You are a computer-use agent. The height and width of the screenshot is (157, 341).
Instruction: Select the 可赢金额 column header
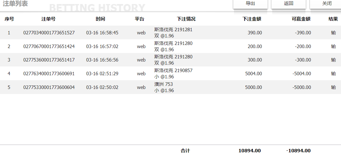point(301,19)
